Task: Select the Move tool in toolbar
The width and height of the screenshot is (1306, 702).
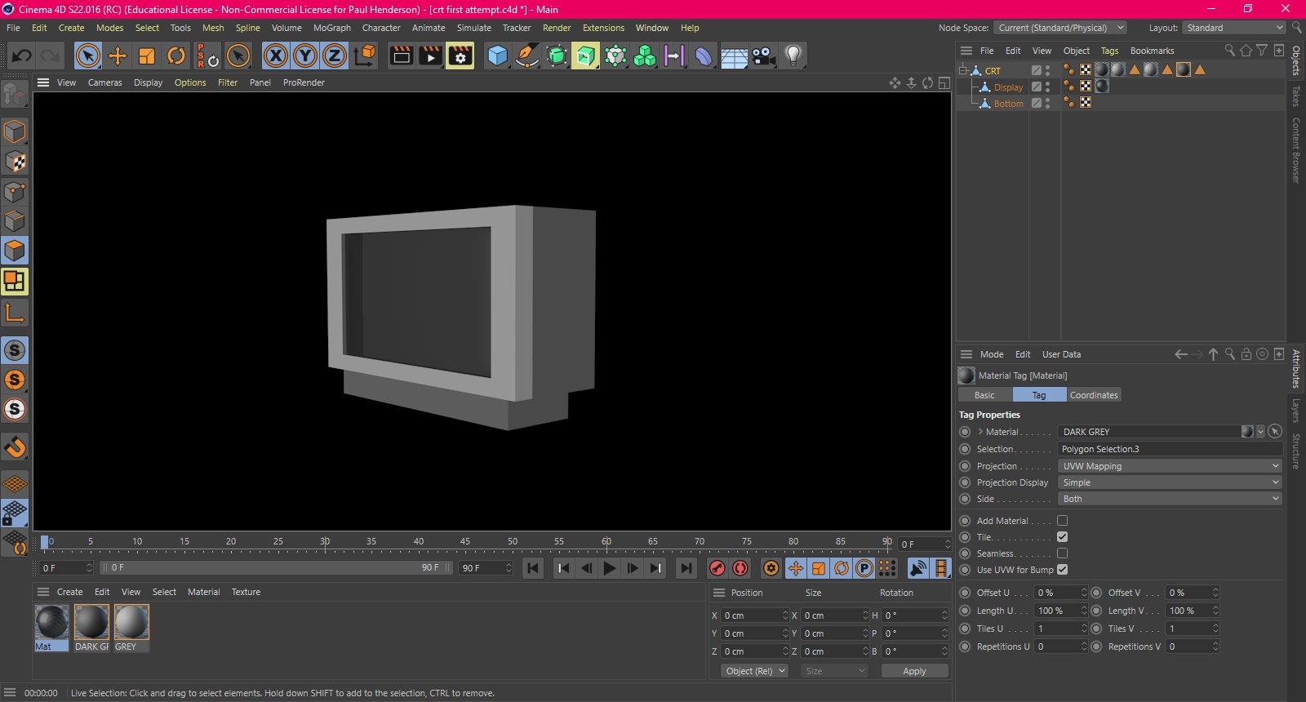Action: tap(118, 56)
